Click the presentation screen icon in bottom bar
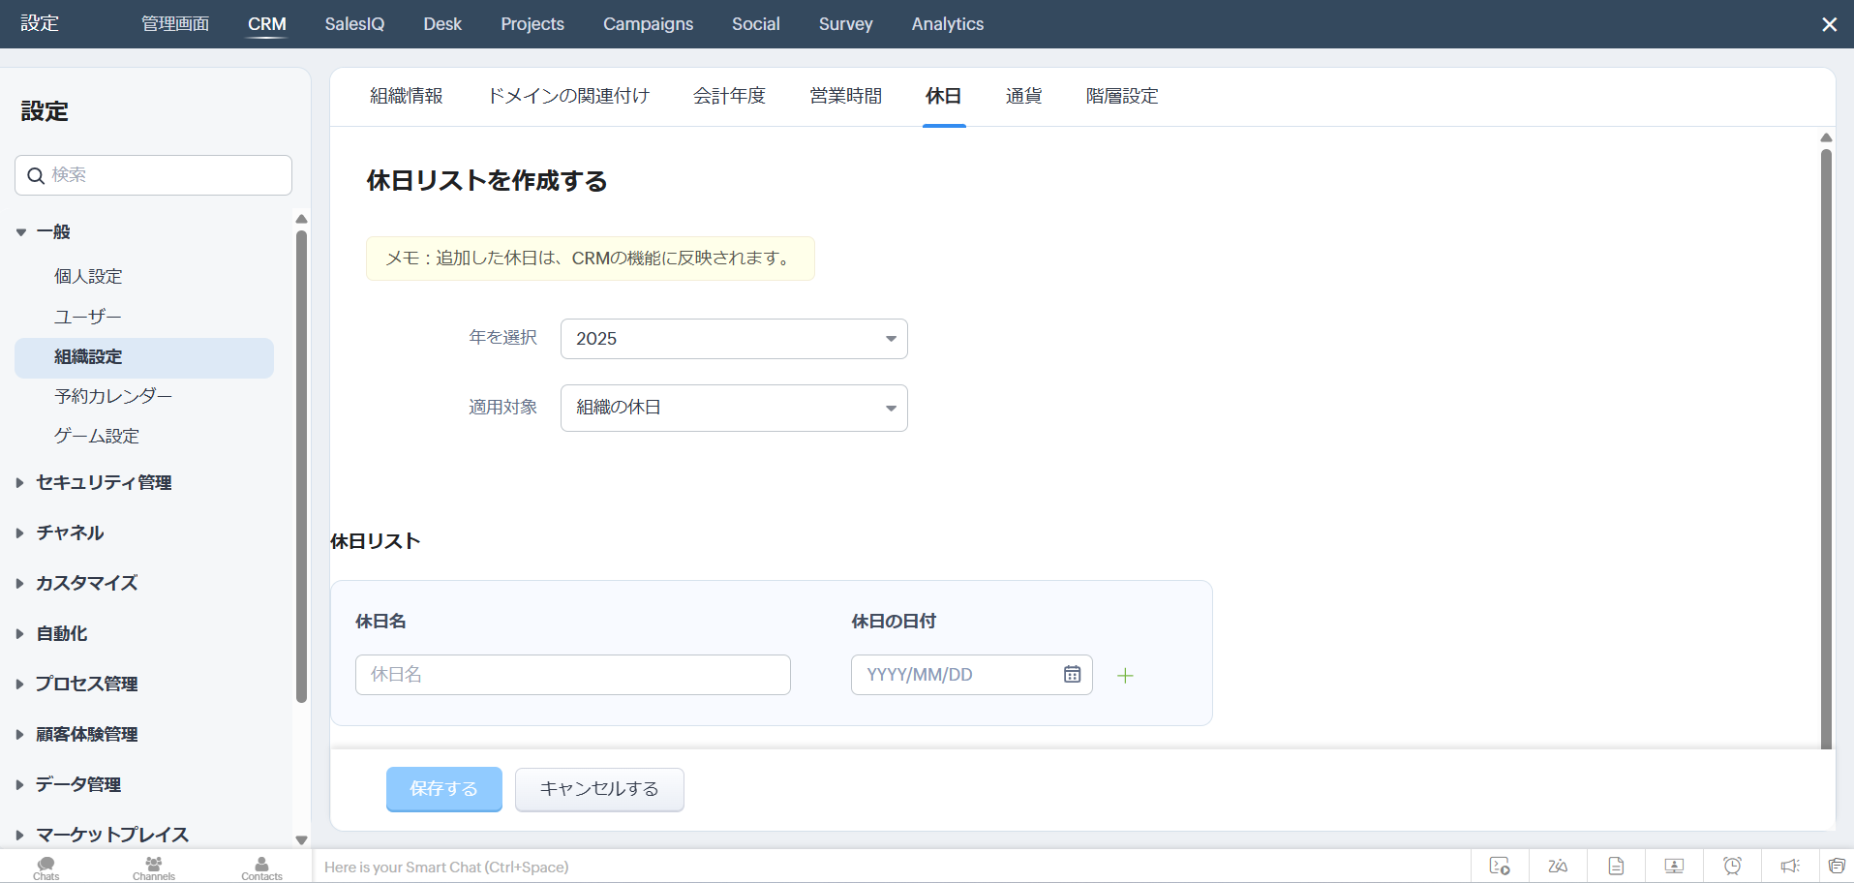 [x=1674, y=866]
